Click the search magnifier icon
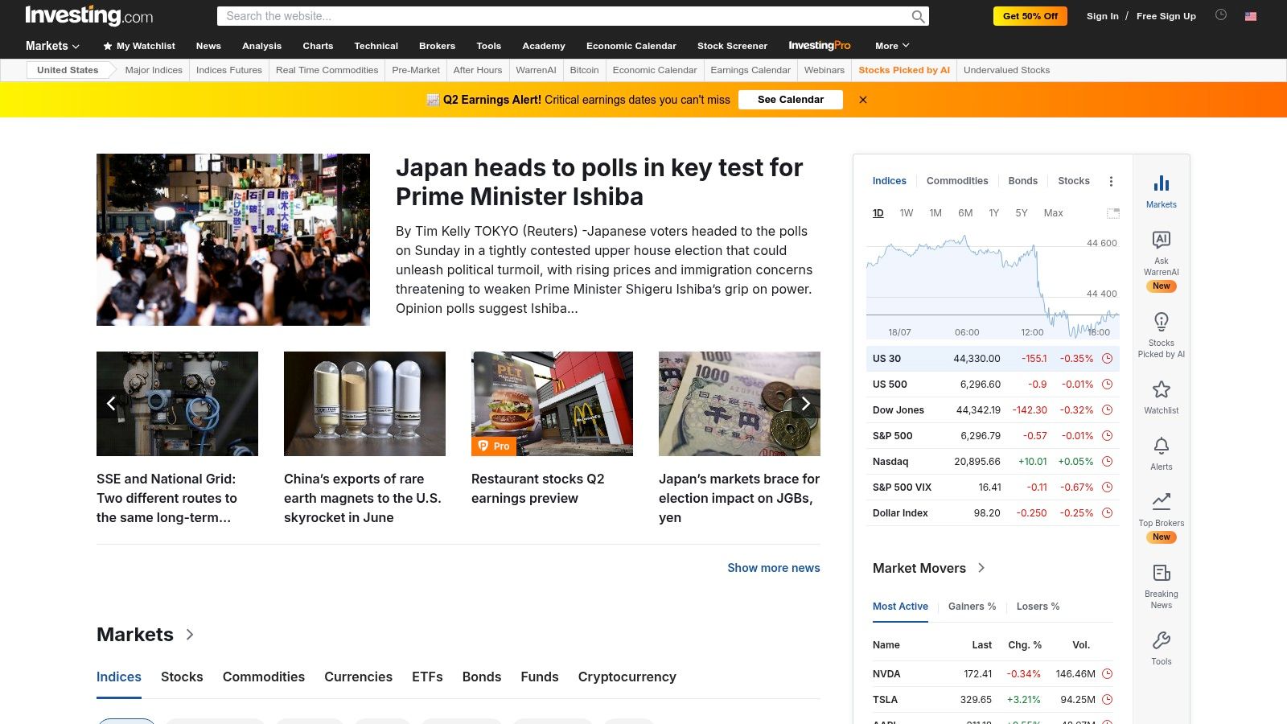This screenshot has height=724, width=1287. (x=918, y=16)
